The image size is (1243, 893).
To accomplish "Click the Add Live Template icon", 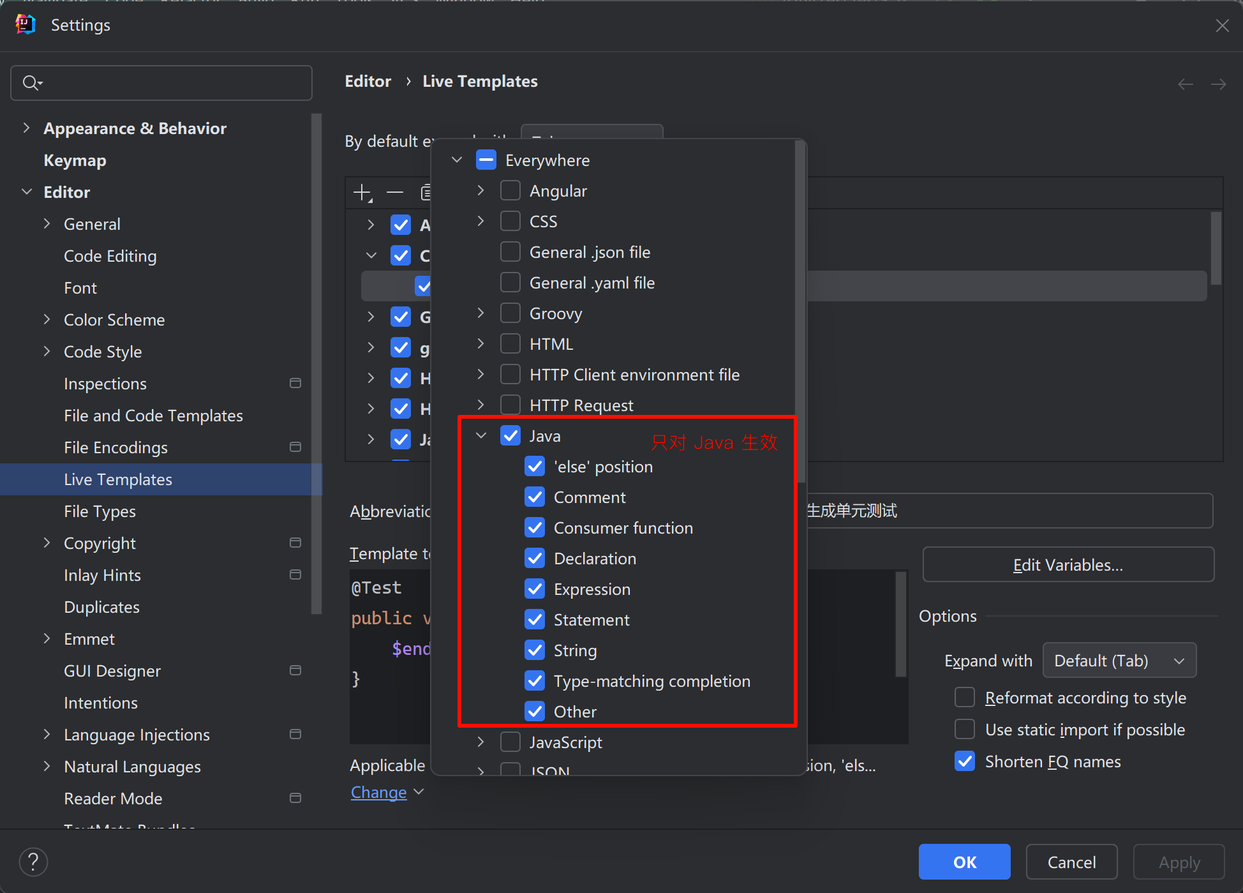I will [364, 195].
